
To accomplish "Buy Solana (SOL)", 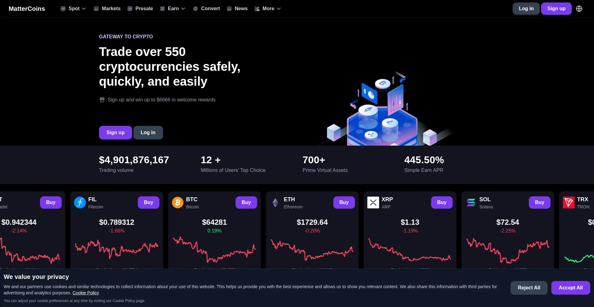I will tap(540, 203).
